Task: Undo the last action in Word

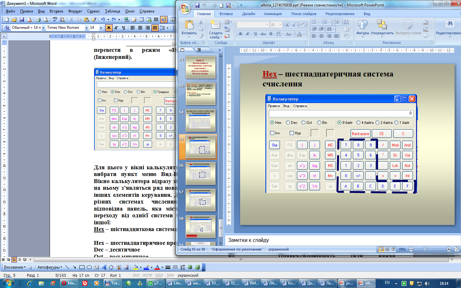Action: (103, 20)
